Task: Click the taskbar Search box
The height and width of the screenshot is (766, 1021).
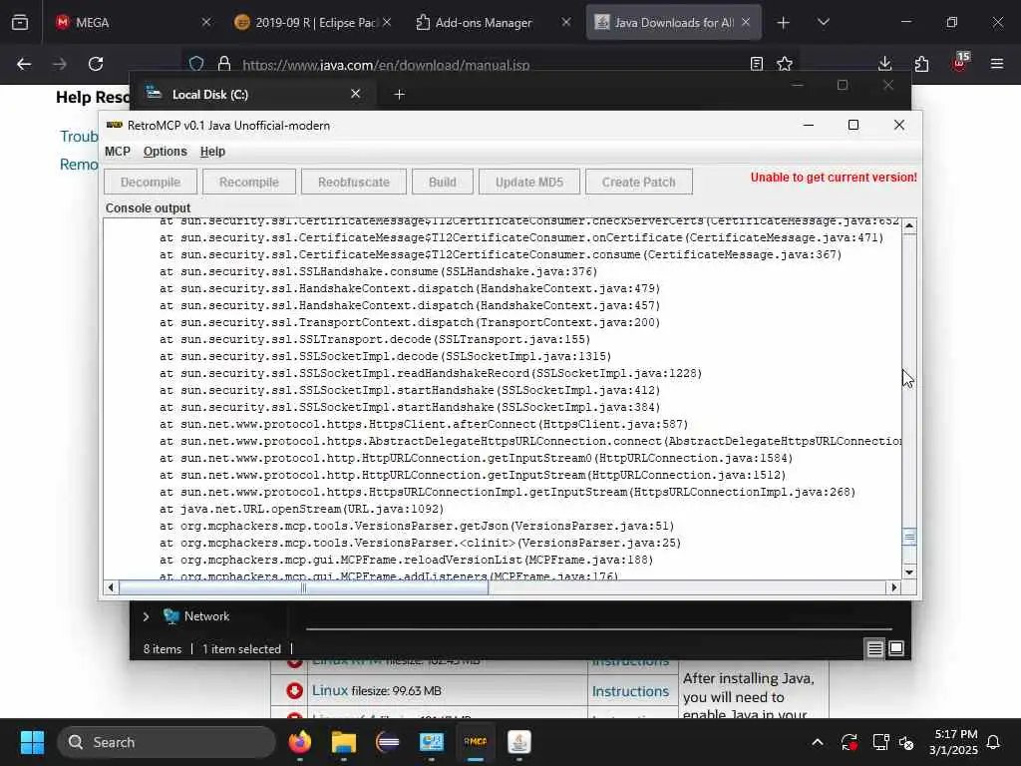Action: [x=167, y=742]
